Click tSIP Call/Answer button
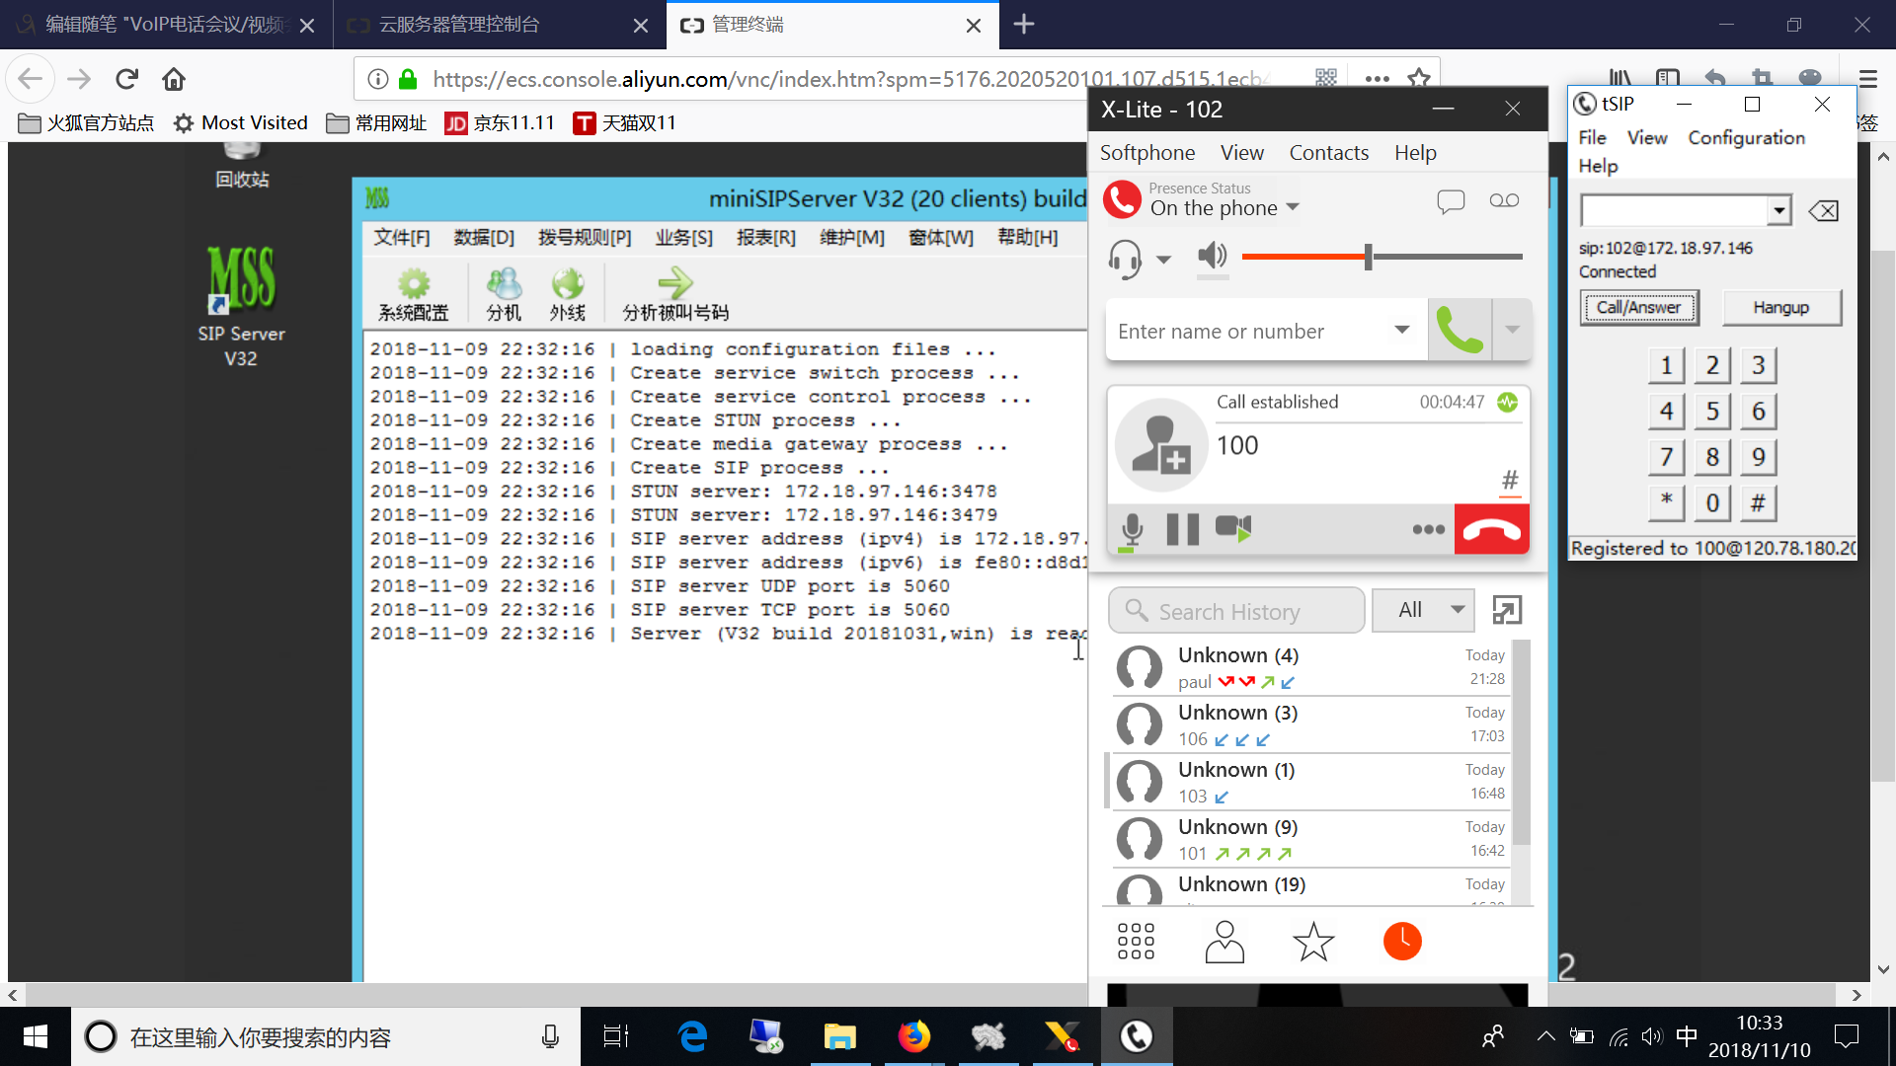This screenshot has height=1066, width=1896. (1638, 307)
